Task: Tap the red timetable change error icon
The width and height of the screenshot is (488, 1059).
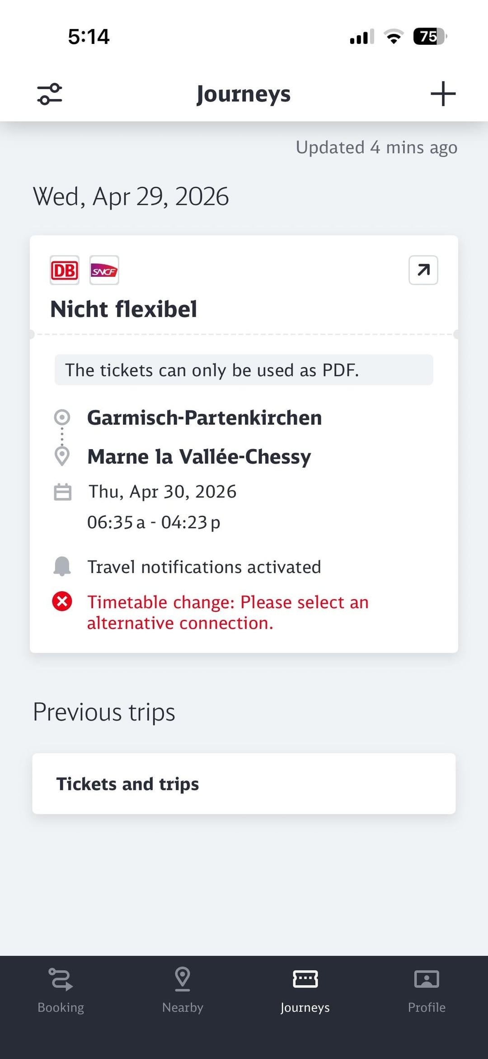Action: pyautogui.click(x=62, y=602)
